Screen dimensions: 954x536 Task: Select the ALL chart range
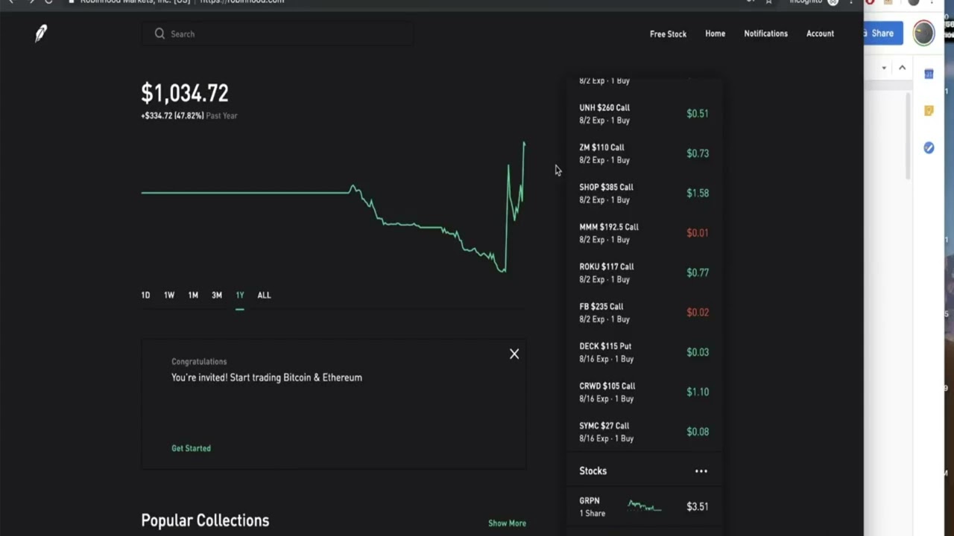tap(264, 295)
